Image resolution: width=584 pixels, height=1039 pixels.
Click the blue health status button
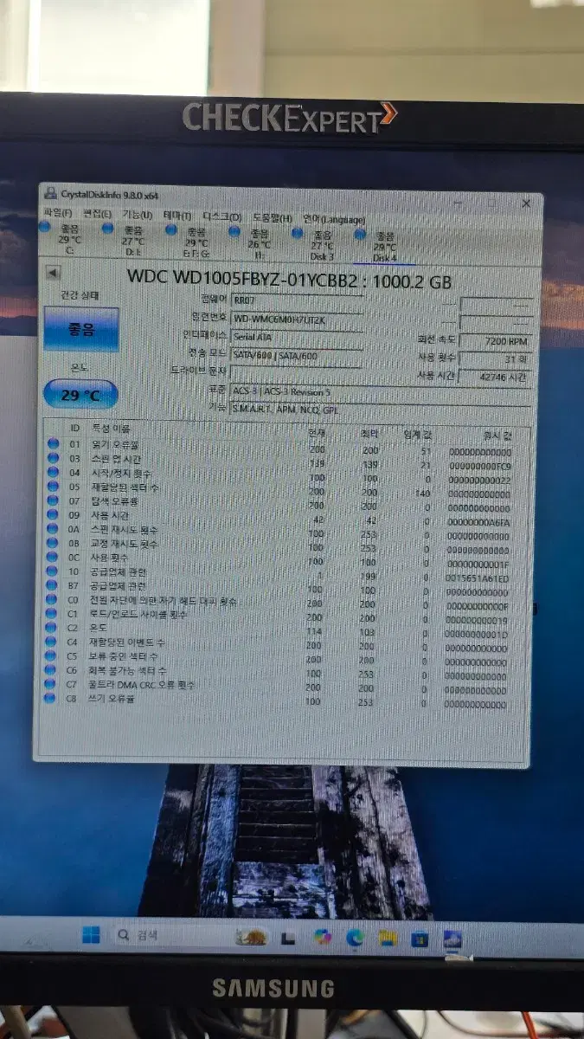point(80,329)
